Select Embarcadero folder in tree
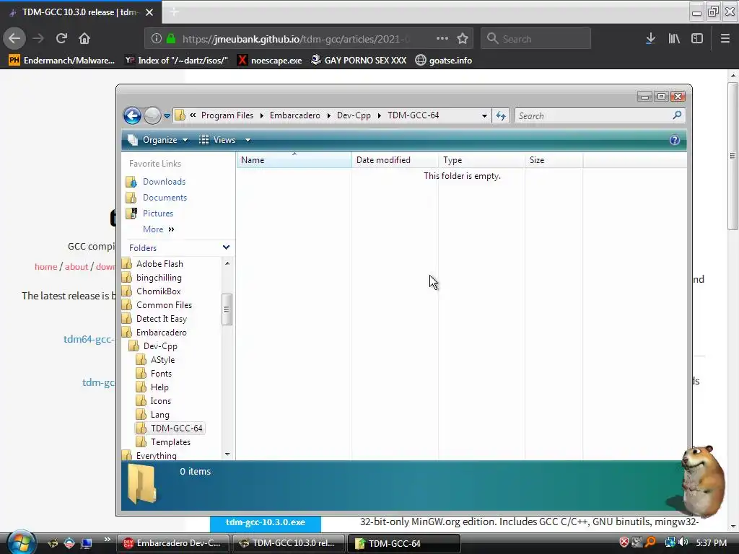Screen dimensions: 739x554 tap(161, 332)
